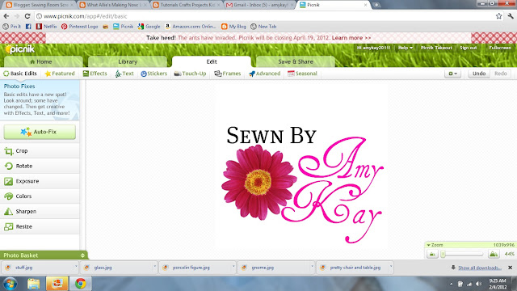Move the Zoom slider handle

click(x=443, y=254)
